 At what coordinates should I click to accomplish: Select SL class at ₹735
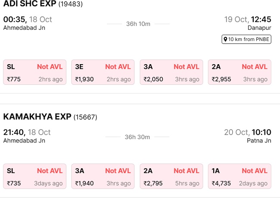tap(35, 176)
